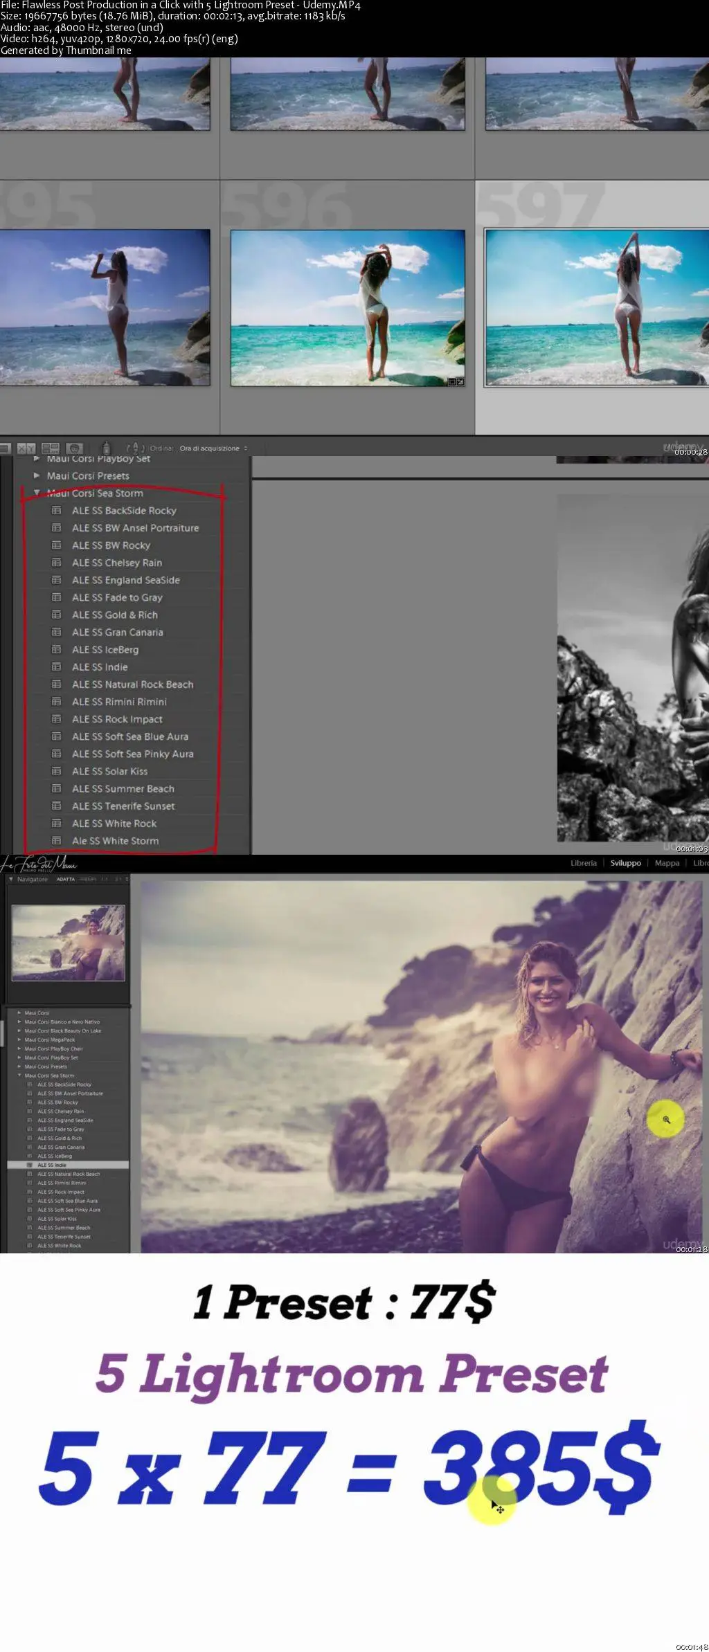
Task: Click icon beside ALE SS Indie, large list
Action: point(57,667)
